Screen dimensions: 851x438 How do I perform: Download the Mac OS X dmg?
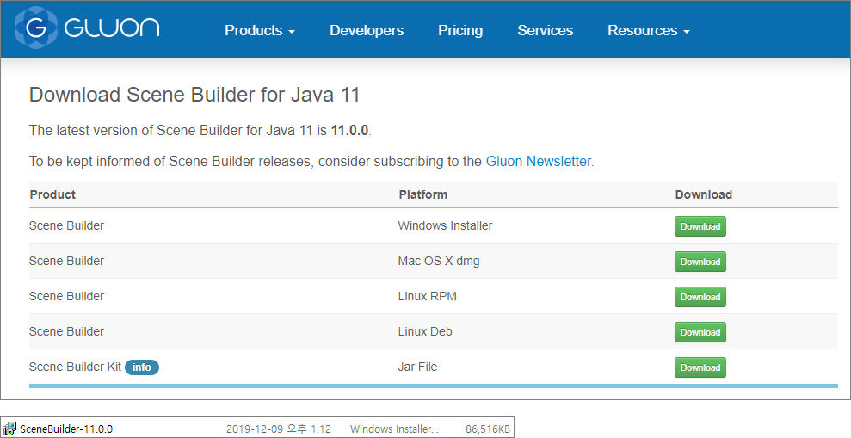pos(700,262)
